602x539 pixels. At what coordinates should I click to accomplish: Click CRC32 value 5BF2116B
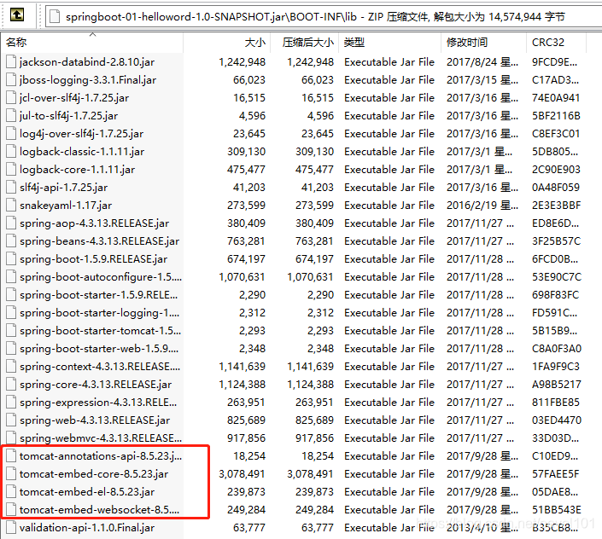click(x=556, y=115)
